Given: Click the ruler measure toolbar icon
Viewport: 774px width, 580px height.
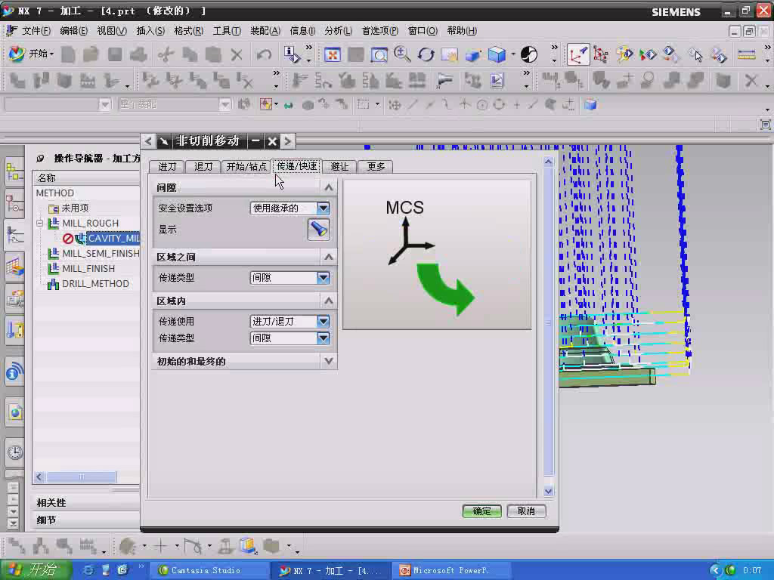Looking at the screenshot, I should click(746, 54).
